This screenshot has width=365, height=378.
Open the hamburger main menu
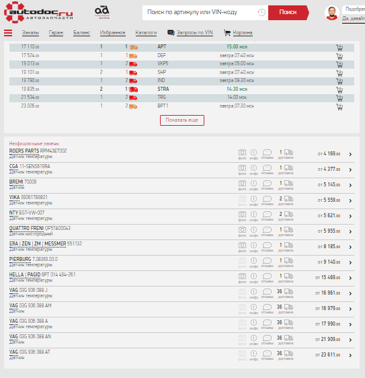coord(8,33)
